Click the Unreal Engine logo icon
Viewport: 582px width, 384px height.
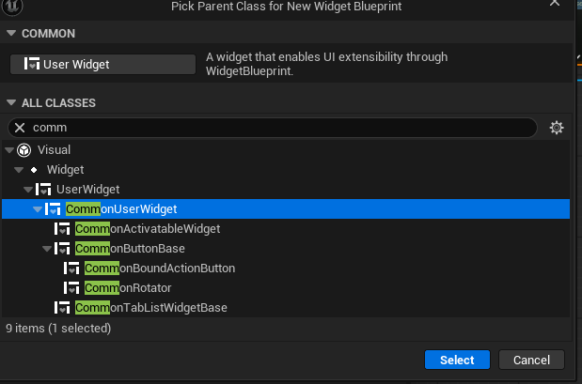click(12, 6)
